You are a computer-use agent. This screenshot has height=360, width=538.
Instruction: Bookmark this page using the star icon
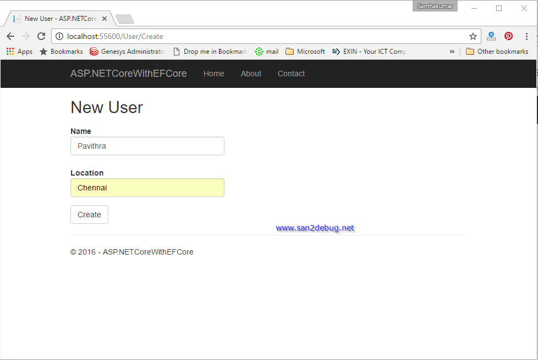coord(473,36)
